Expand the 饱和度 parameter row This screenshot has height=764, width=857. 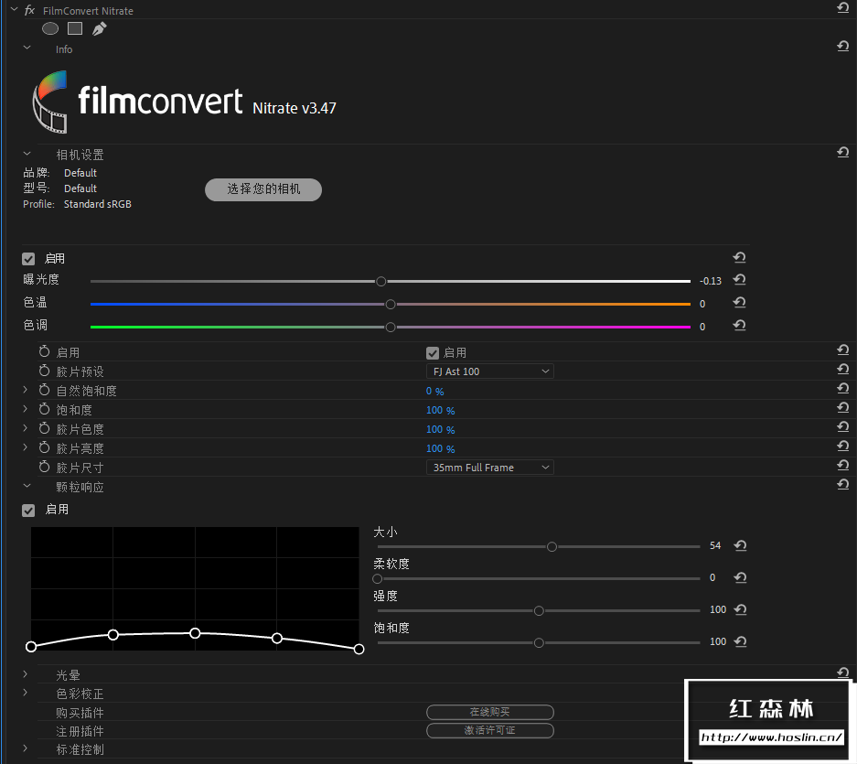pos(25,408)
